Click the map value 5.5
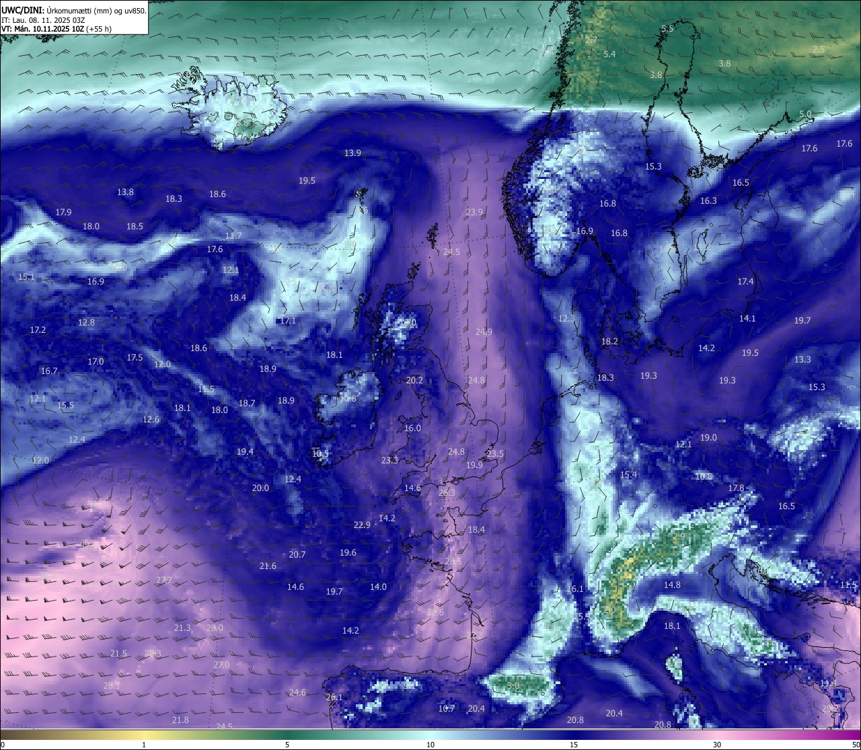 667,28
